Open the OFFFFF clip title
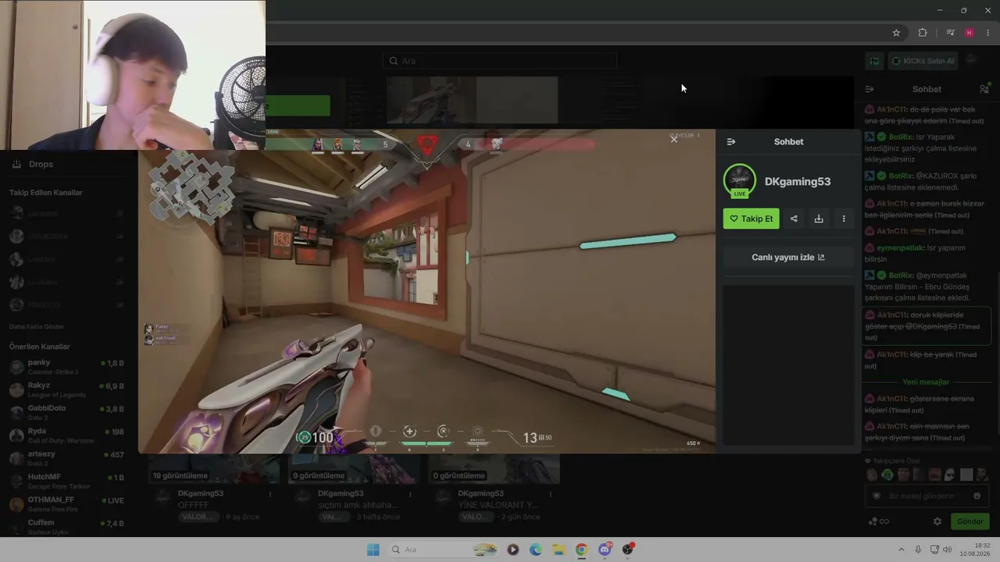 point(194,505)
